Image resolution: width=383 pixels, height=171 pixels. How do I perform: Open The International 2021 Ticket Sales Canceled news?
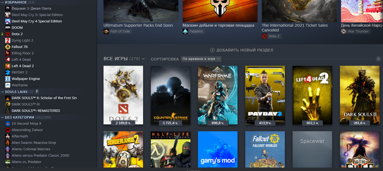click(295, 28)
